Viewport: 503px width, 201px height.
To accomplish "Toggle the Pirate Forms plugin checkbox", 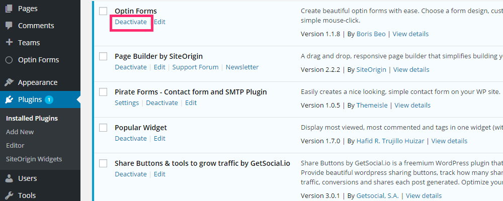I will 103,92.
